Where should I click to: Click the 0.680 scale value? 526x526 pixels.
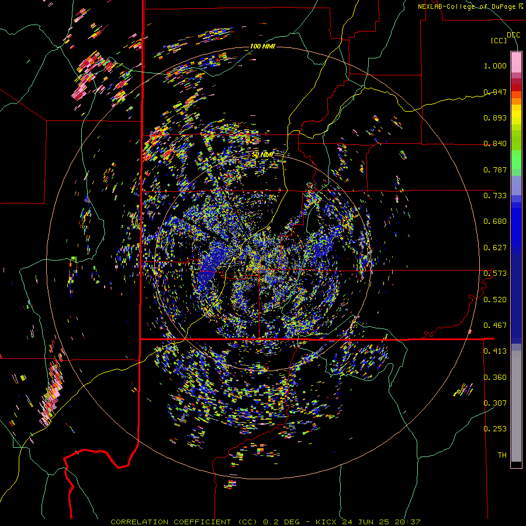click(x=495, y=222)
